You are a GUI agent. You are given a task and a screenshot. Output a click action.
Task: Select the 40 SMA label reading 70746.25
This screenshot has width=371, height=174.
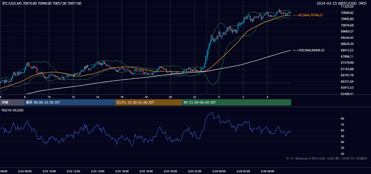coord(308,15)
